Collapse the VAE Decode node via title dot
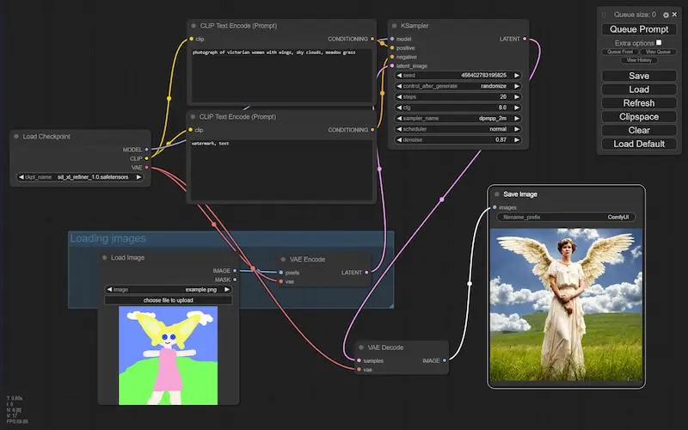 click(361, 347)
